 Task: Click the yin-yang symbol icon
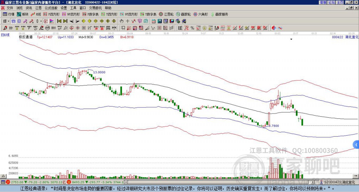(x=274, y=28)
